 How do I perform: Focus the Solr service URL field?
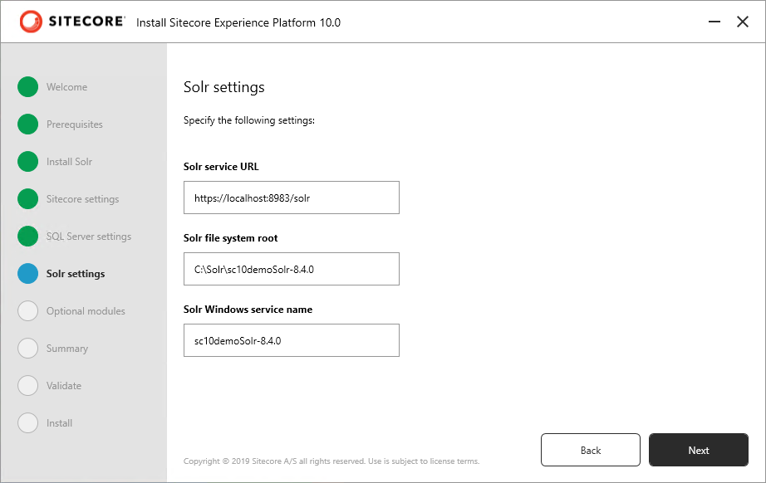pyautogui.click(x=291, y=198)
